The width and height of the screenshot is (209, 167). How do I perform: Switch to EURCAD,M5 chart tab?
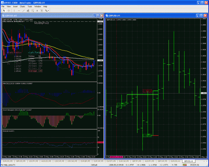coord(123,161)
